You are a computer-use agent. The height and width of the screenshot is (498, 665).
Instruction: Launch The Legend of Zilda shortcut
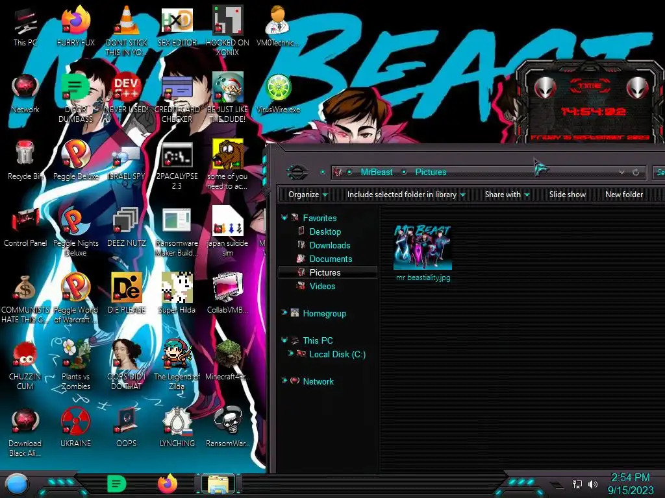click(x=177, y=364)
